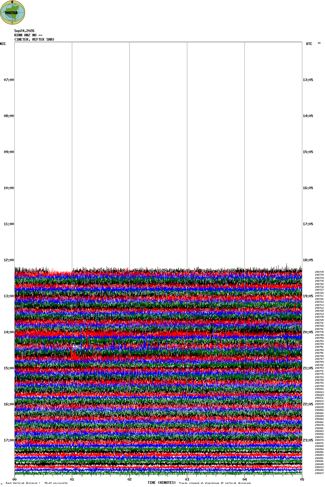The image size is (325, 487).
Task: Click the Traces clipped footnote text
Action: tap(215, 483)
